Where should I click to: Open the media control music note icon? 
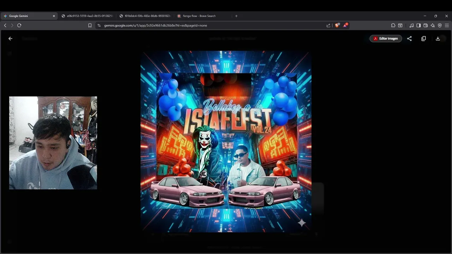[x=411, y=25]
